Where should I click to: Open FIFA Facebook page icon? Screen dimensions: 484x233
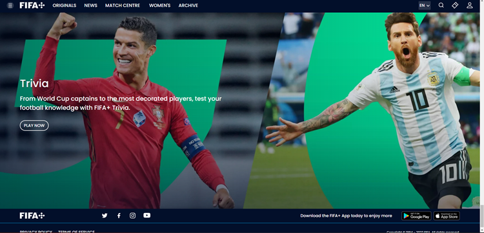tap(119, 216)
